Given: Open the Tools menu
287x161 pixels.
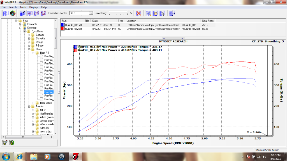Looking at the screenshot, I should (x=23, y=7).
